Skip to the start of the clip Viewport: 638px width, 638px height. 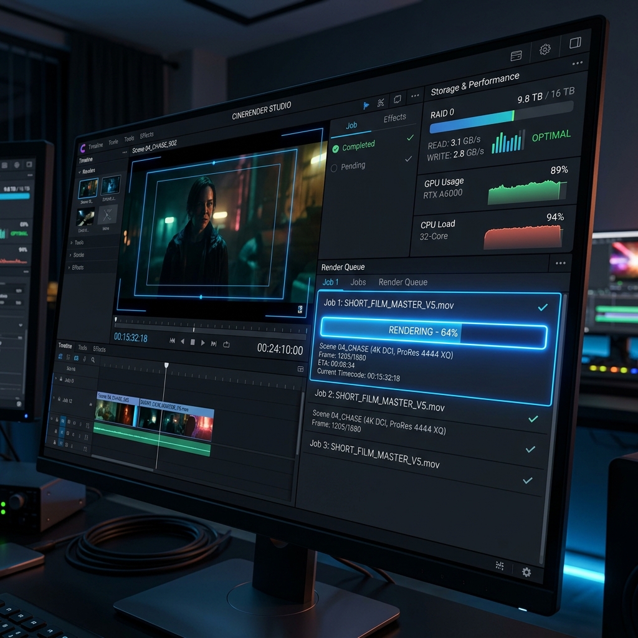tap(172, 341)
